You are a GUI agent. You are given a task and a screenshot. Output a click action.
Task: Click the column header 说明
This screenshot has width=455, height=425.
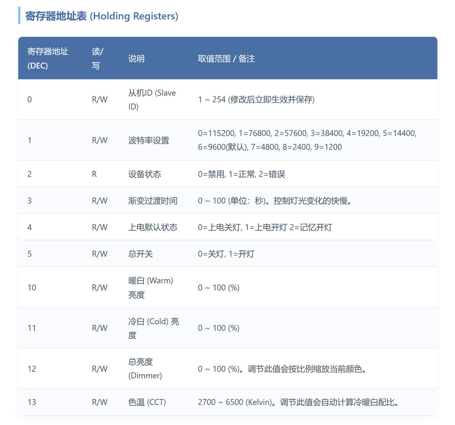coord(136,59)
